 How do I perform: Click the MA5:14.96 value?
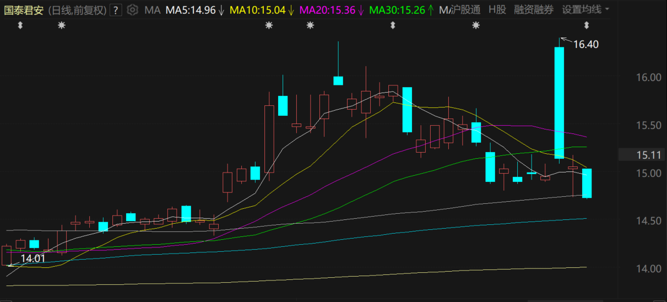(x=191, y=10)
